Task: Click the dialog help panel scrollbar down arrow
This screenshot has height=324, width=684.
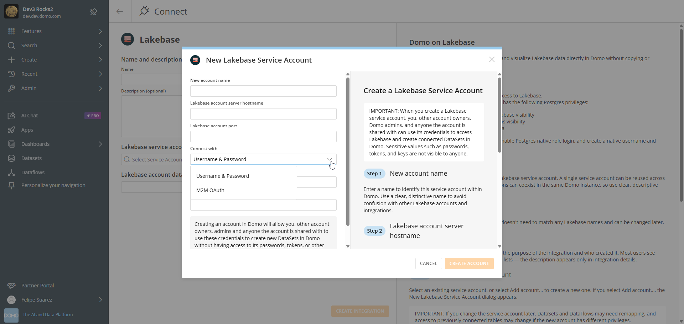Action: point(499,246)
